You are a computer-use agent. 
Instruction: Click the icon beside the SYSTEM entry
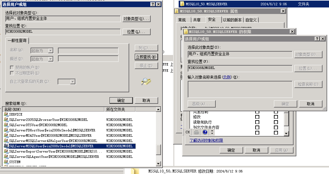(6, 162)
